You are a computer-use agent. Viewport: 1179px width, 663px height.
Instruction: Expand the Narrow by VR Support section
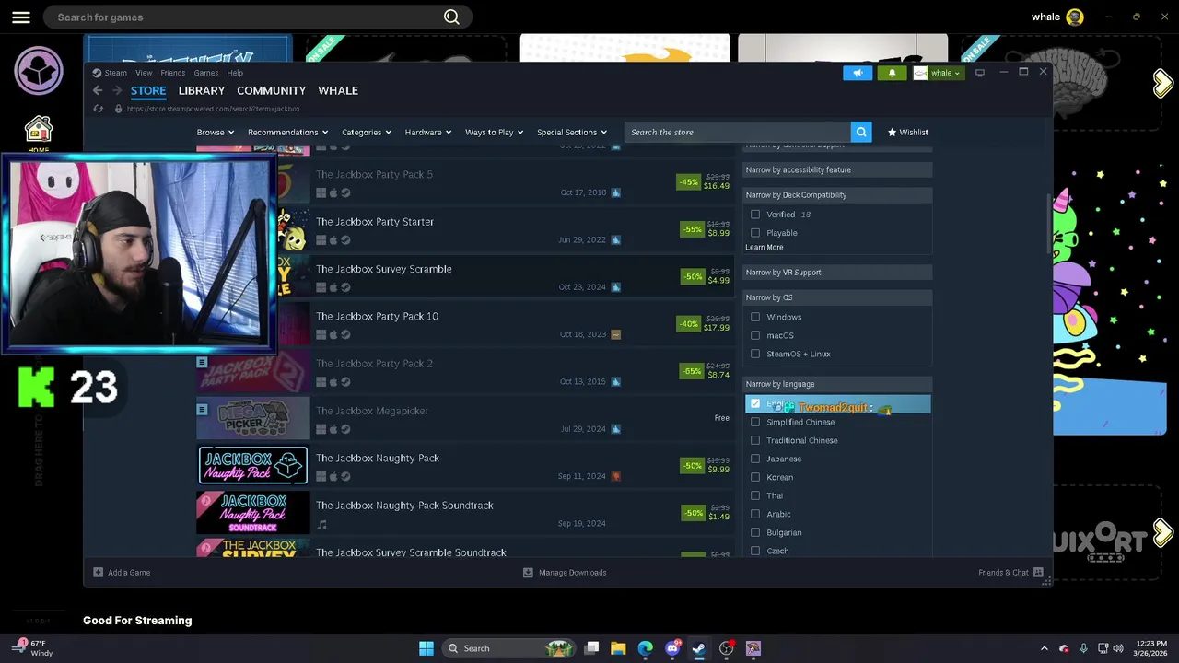(837, 273)
